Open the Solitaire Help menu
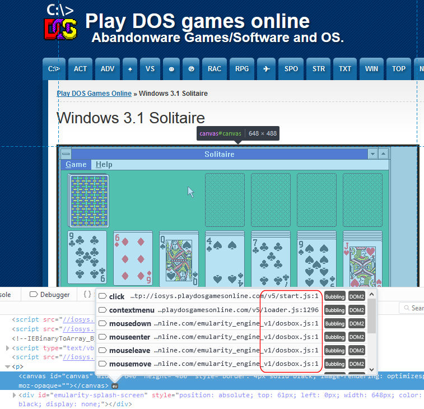The width and height of the screenshot is (424, 409). (x=104, y=165)
